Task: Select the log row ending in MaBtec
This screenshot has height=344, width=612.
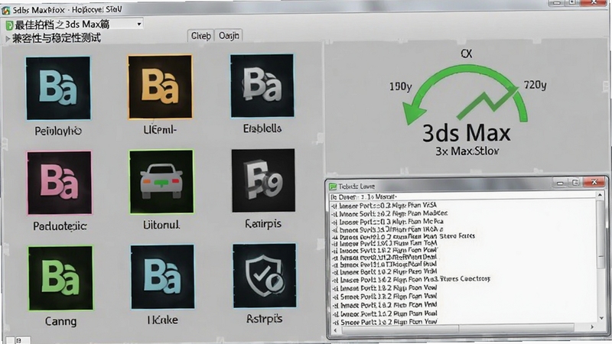Action: [389, 213]
